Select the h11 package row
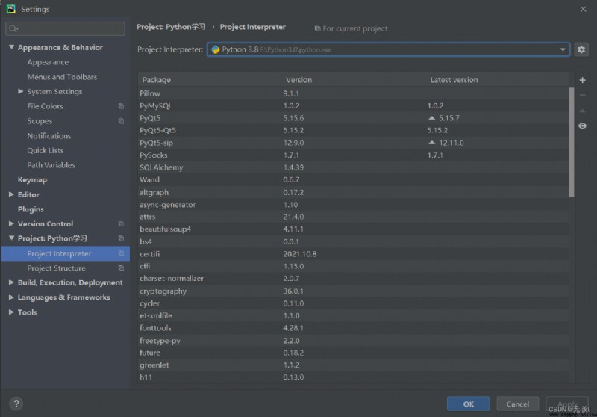The height and width of the screenshot is (417, 597). coord(353,377)
